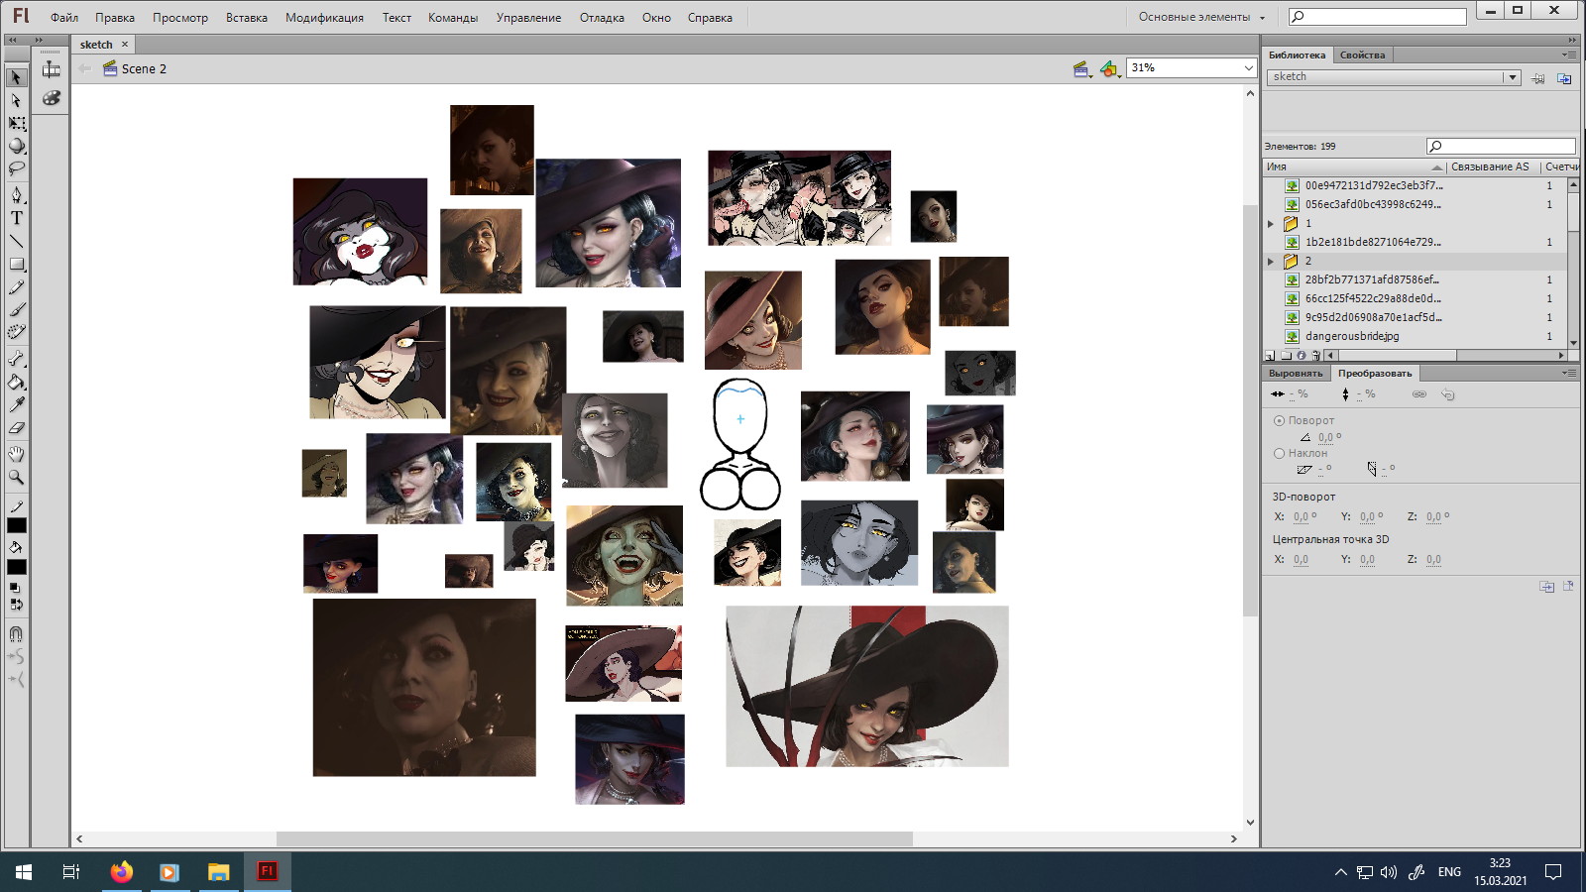
Task: Pick the Paint Bucket tool
Action: click(16, 382)
